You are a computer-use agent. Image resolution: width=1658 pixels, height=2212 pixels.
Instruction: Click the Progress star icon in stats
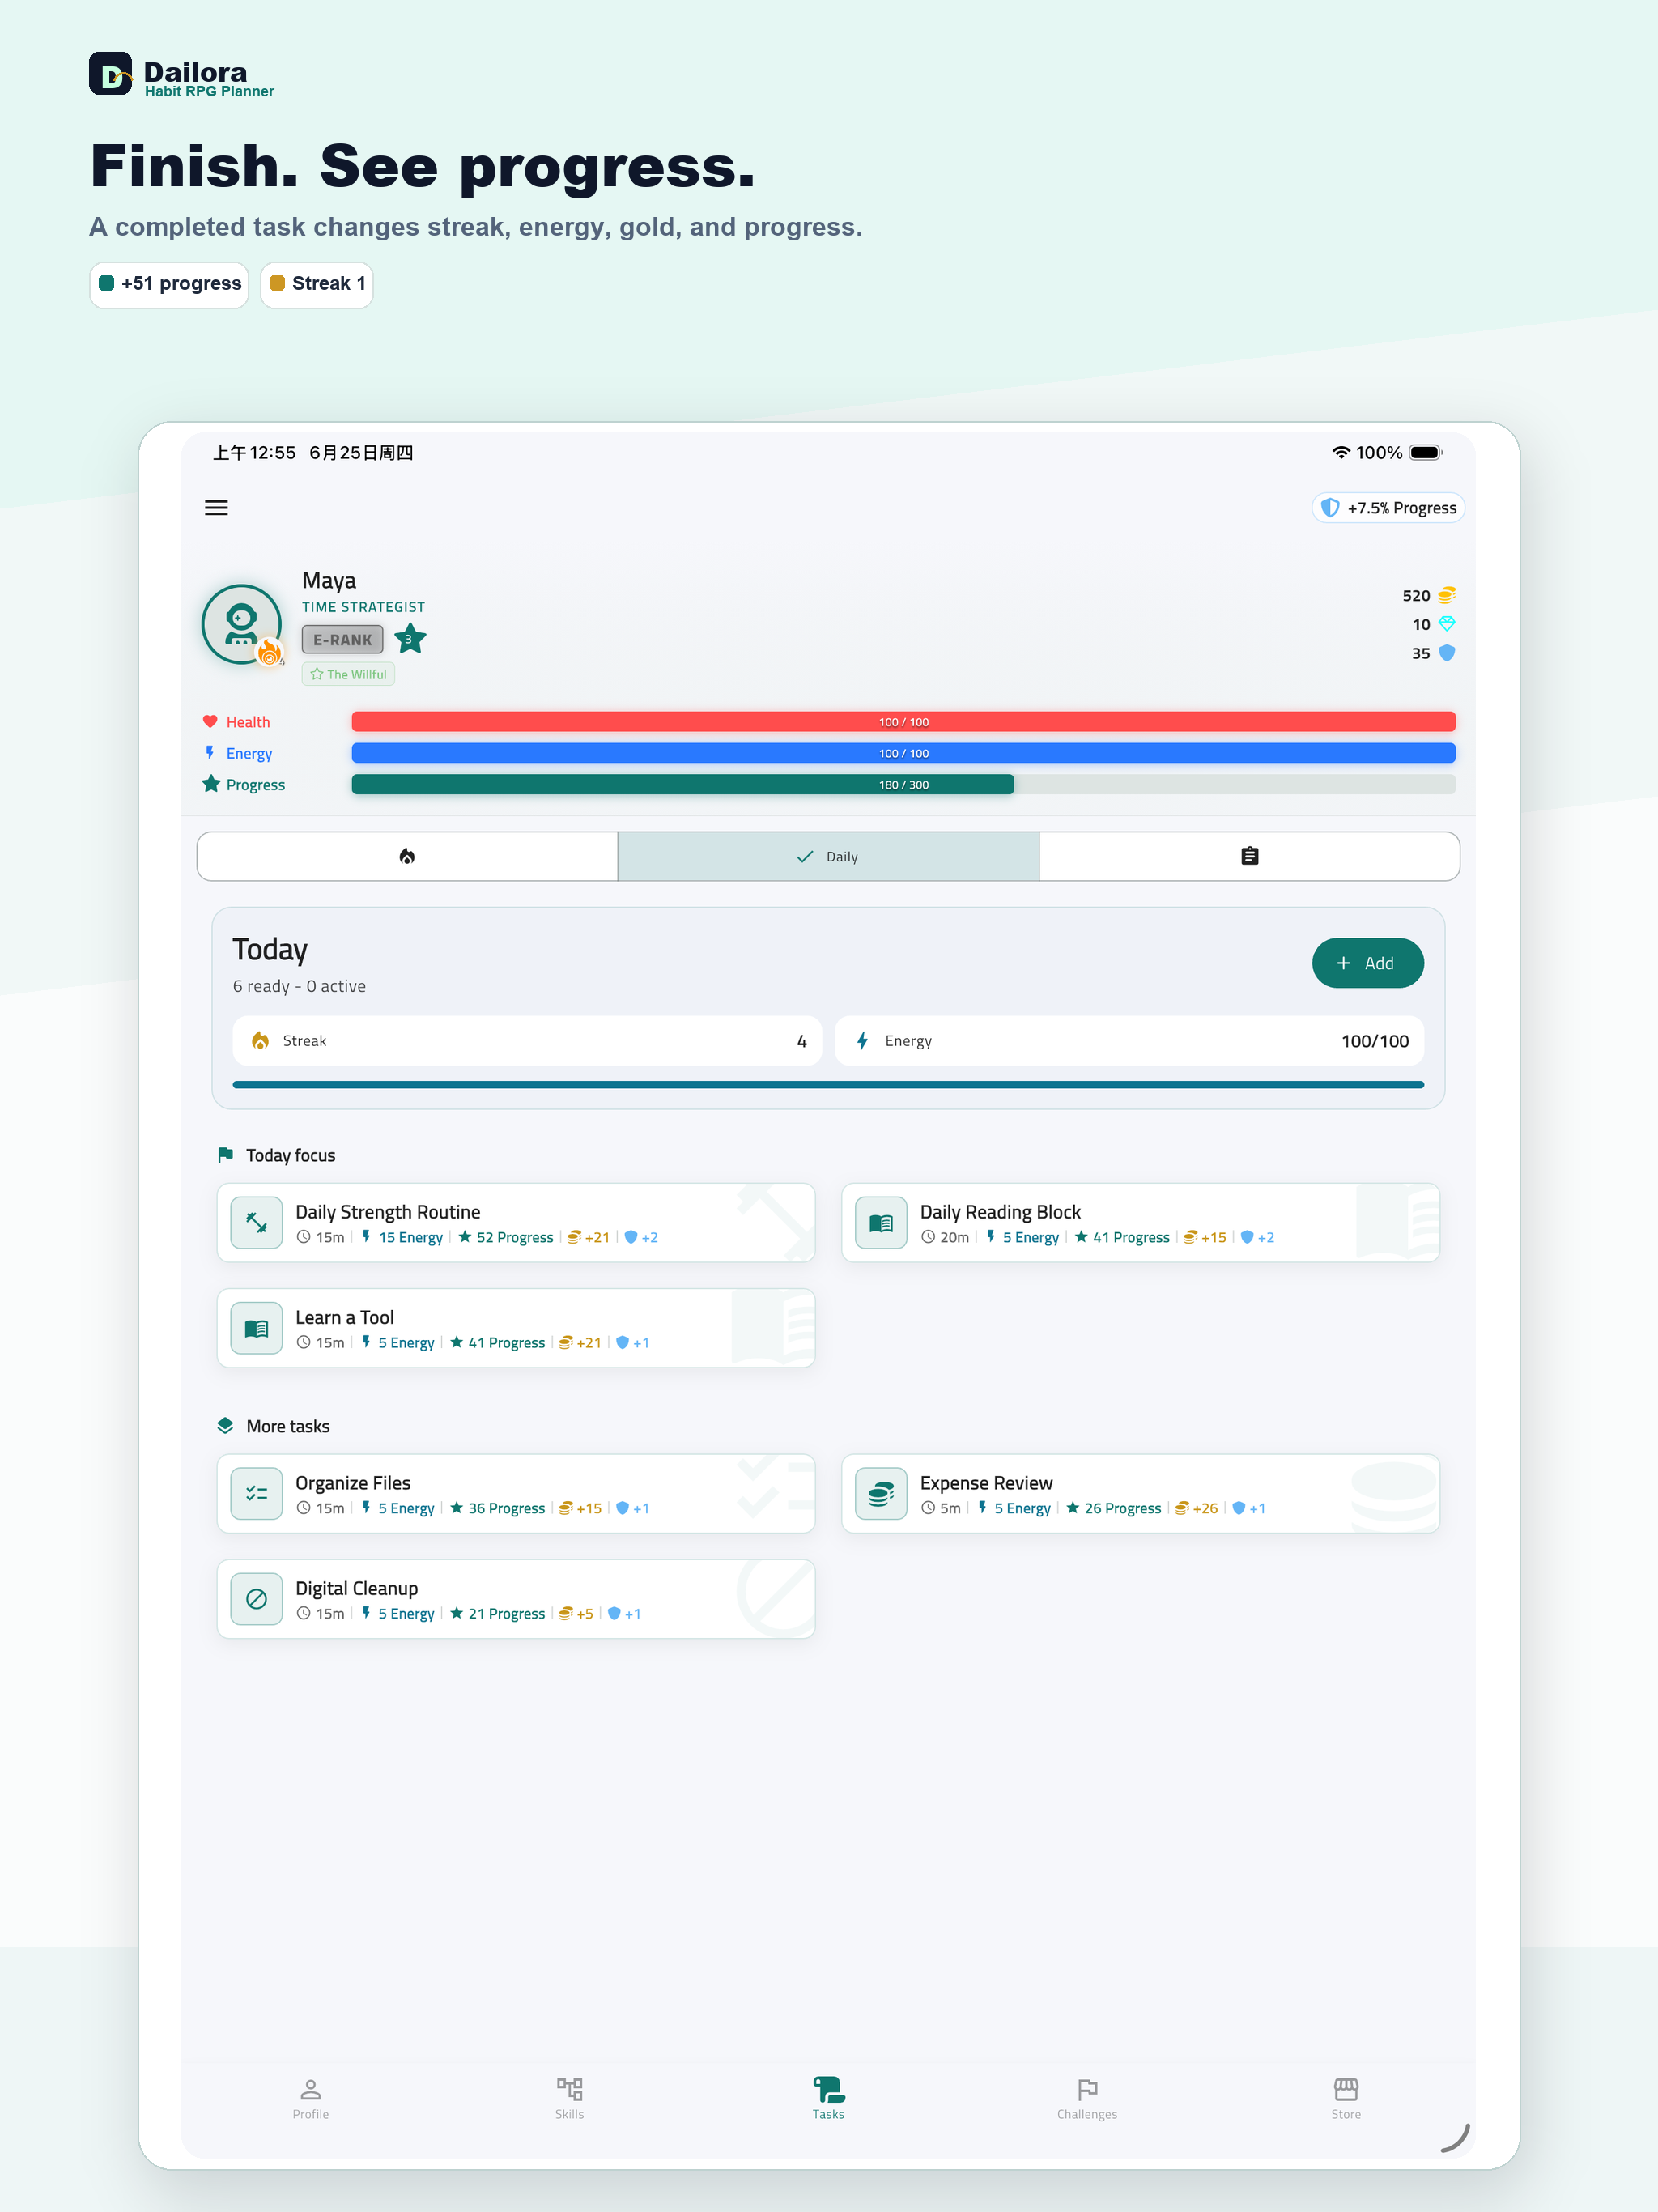pyautogui.click(x=211, y=784)
